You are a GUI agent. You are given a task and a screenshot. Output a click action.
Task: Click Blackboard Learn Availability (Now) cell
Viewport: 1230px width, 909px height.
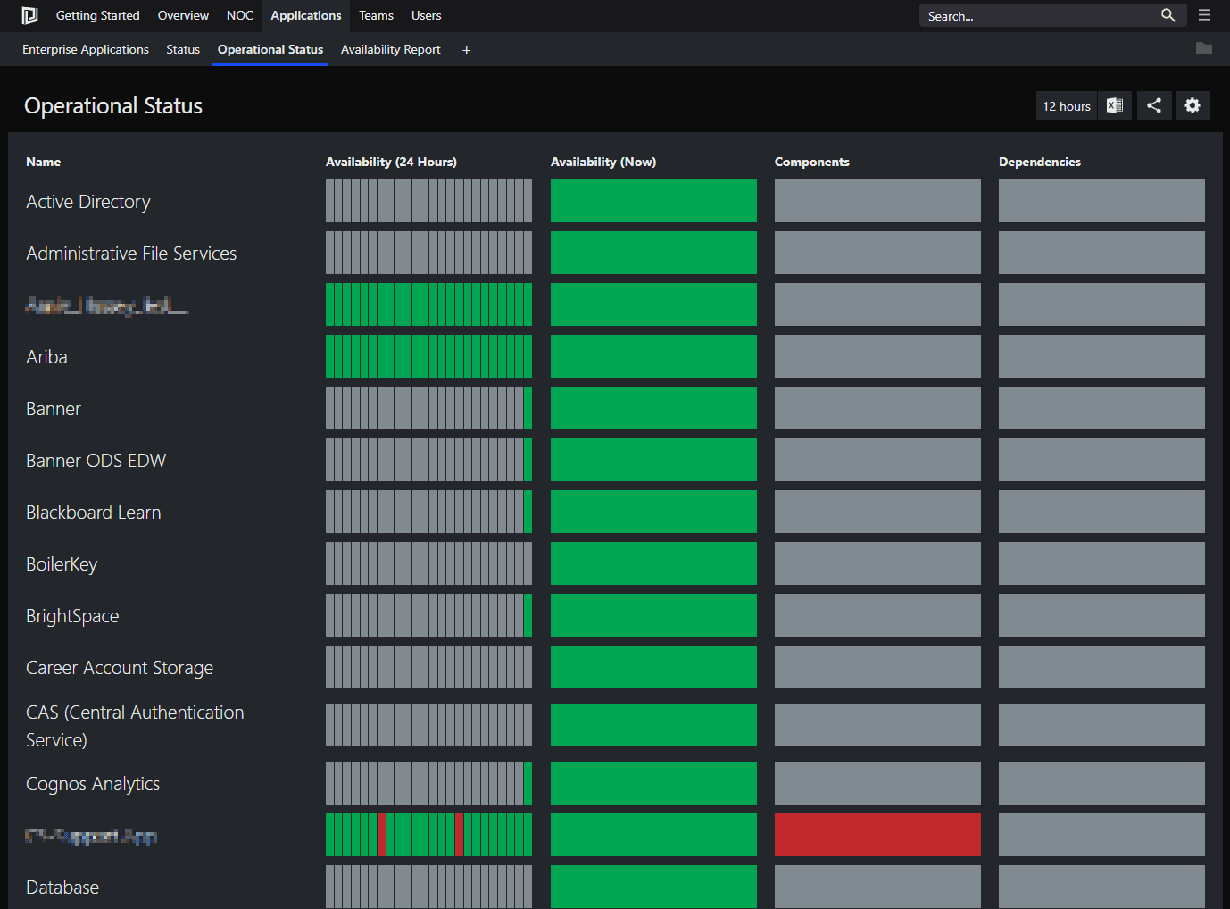point(653,512)
